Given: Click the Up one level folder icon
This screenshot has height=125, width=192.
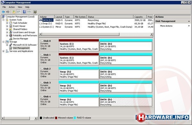Looking at the screenshot, I should 14,12.
